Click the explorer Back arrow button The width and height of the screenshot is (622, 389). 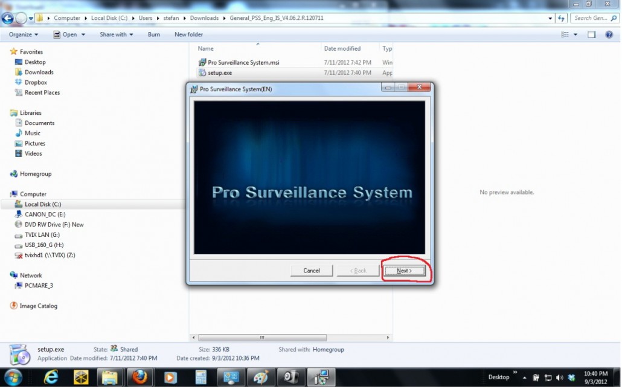(x=8, y=18)
